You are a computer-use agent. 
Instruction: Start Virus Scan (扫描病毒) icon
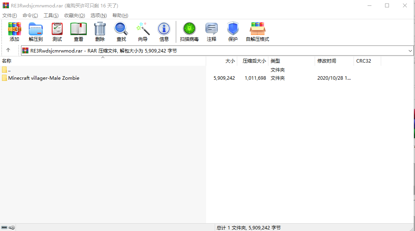tap(189, 29)
